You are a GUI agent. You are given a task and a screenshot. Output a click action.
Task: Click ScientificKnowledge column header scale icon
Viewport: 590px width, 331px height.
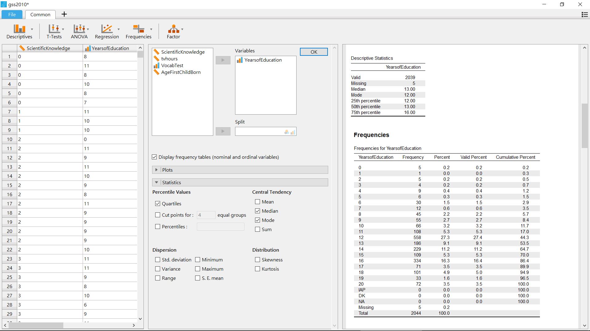[x=22, y=48]
